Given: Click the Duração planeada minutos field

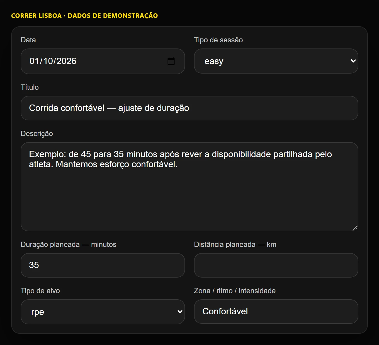Looking at the screenshot, I should coord(103,265).
